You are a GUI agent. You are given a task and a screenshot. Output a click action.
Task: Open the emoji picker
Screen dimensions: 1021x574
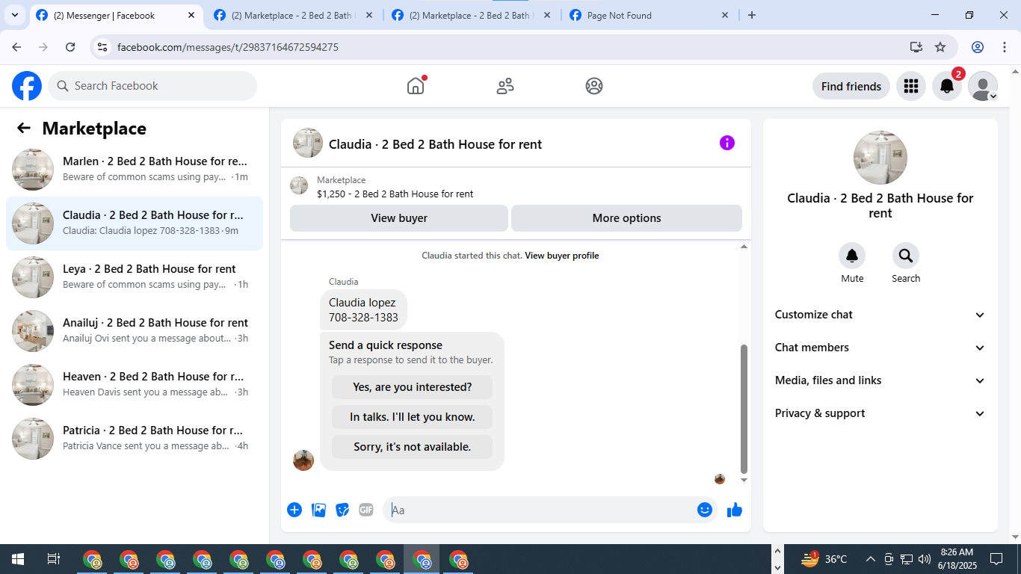(x=705, y=510)
